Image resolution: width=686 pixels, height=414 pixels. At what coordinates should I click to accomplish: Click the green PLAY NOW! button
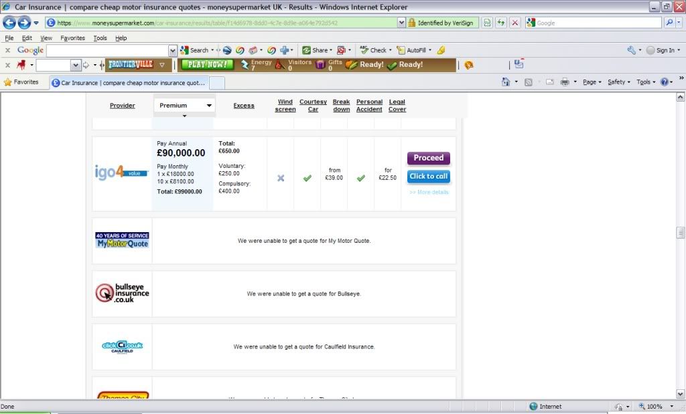pos(208,65)
